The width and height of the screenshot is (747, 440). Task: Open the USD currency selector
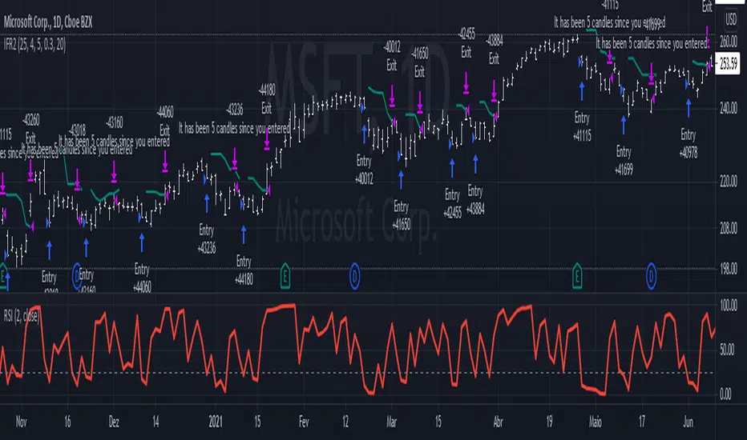[x=731, y=20]
